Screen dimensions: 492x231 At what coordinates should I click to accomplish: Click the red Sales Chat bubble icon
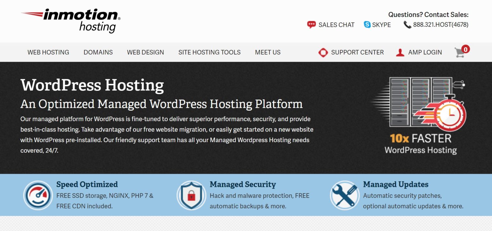(311, 25)
